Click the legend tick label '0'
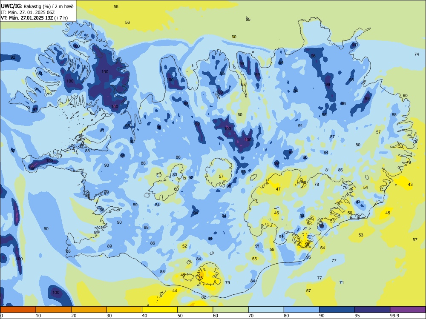The image size is (426, 319). [1, 316]
